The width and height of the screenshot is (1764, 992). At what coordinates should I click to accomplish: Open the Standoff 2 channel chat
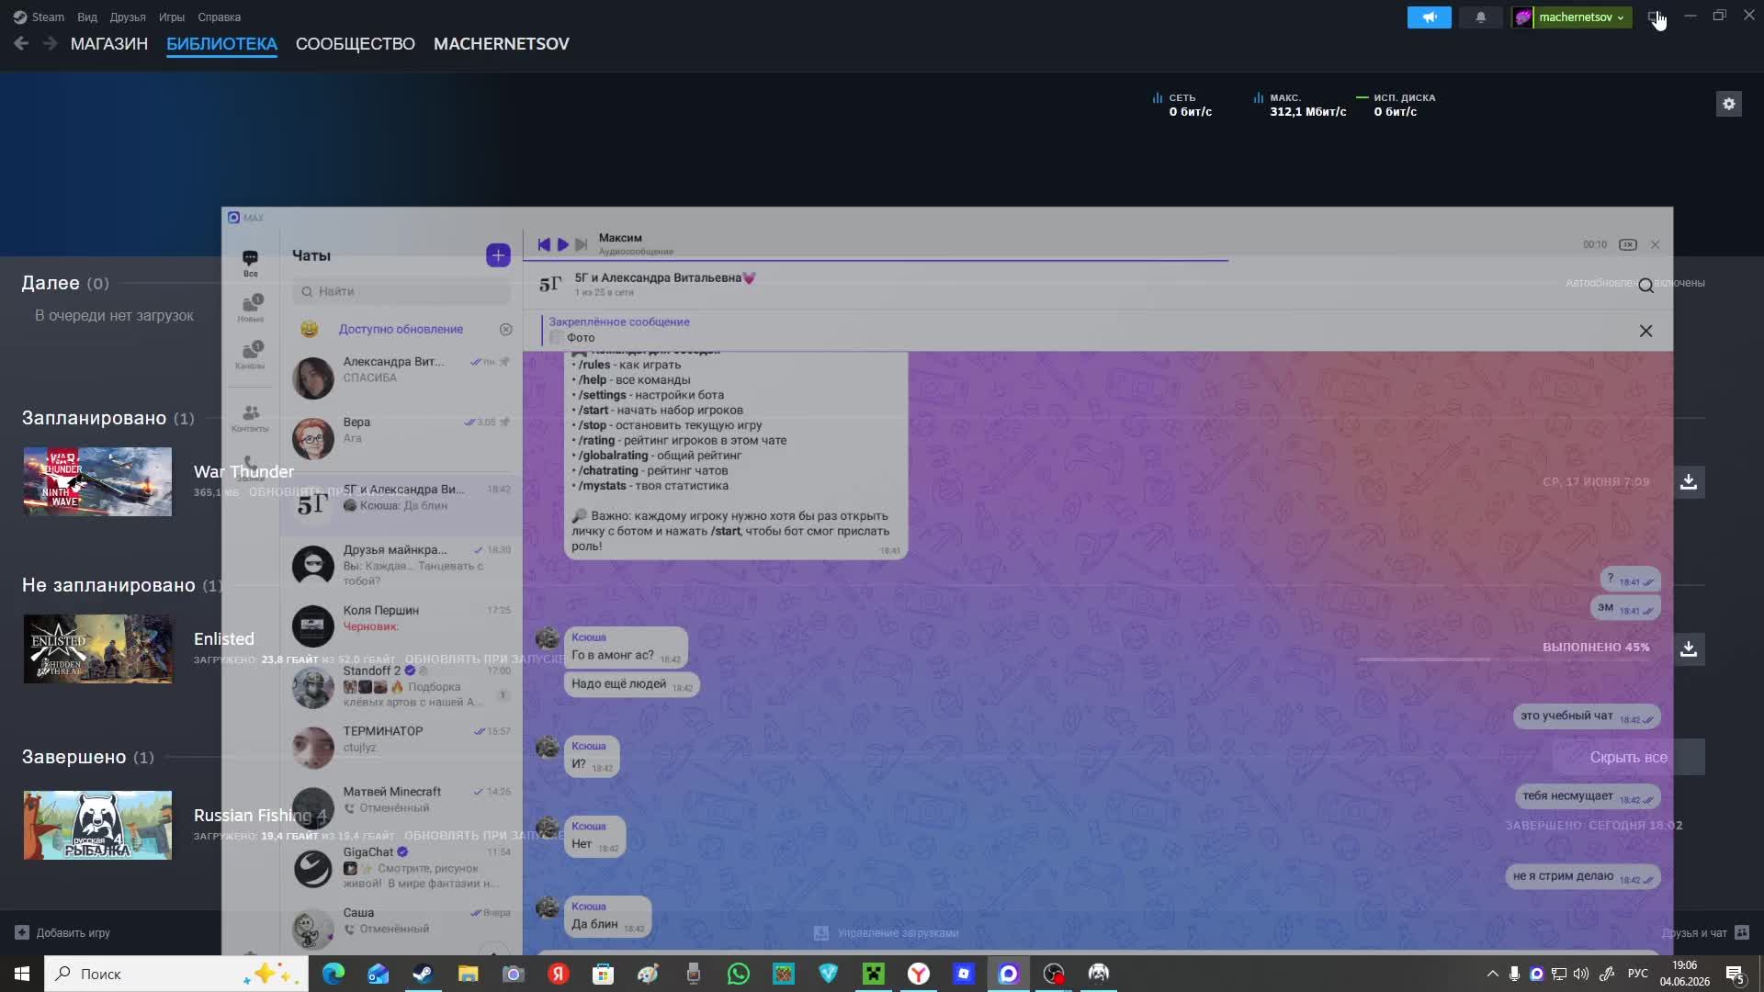[x=401, y=686]
